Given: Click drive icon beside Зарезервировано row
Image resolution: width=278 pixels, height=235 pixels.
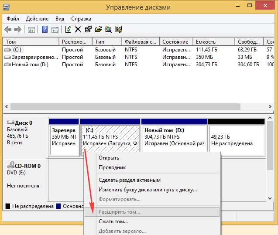Looking at the screenshot, I should point(7,57).
